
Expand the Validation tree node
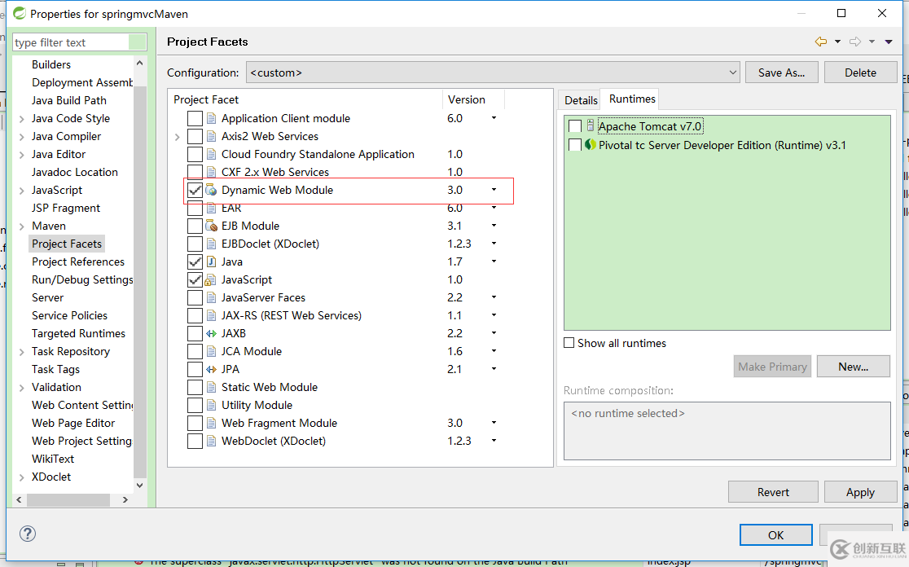tap(21, 388)
